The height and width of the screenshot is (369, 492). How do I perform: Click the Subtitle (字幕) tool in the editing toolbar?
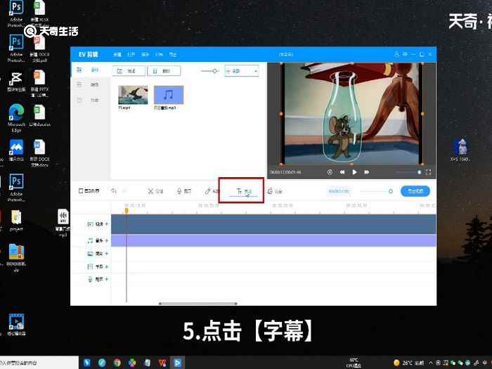coord(244,191)
